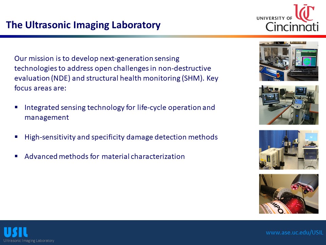The height and width of the screenshot is (245, 326).
Task: Select the title 'The Ultrasonic Imaging Laboratory'
Action: pos(83,25)
